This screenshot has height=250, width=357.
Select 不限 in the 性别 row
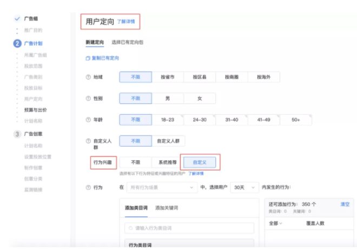coord(135,98)
